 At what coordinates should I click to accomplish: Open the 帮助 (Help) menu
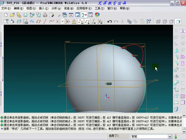click(124, 8)
